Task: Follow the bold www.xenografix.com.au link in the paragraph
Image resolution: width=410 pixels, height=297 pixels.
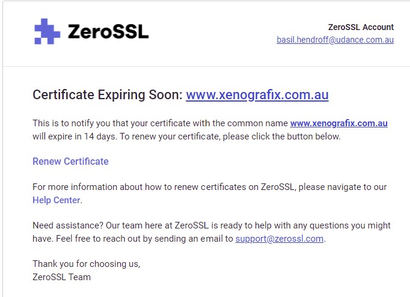Action: (339, 123)
